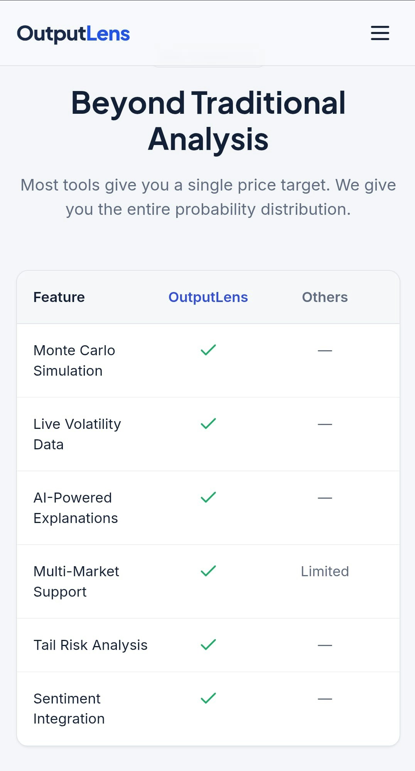Click the checkmark beside Sentiment Integration
This screenshot has width=415, height=771.
pyautogui.click(x=208, y=697)
